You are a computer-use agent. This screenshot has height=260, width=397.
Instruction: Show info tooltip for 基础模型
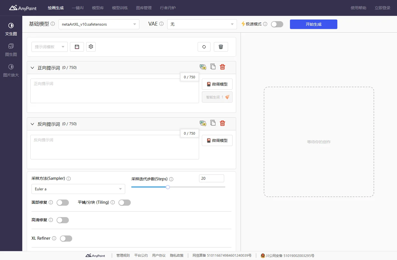pos(53,24)
